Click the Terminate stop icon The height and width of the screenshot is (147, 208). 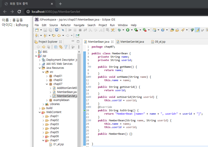[80, 30]
